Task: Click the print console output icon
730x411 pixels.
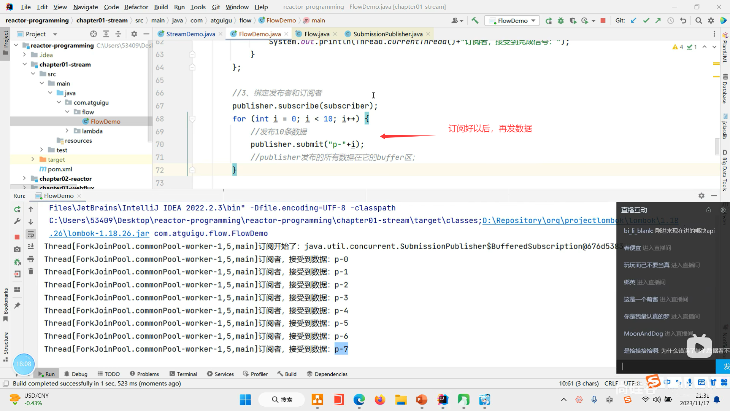Action: coord(31,259)
